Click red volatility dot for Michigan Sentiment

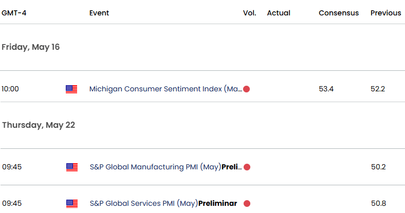tap(246, 89)
